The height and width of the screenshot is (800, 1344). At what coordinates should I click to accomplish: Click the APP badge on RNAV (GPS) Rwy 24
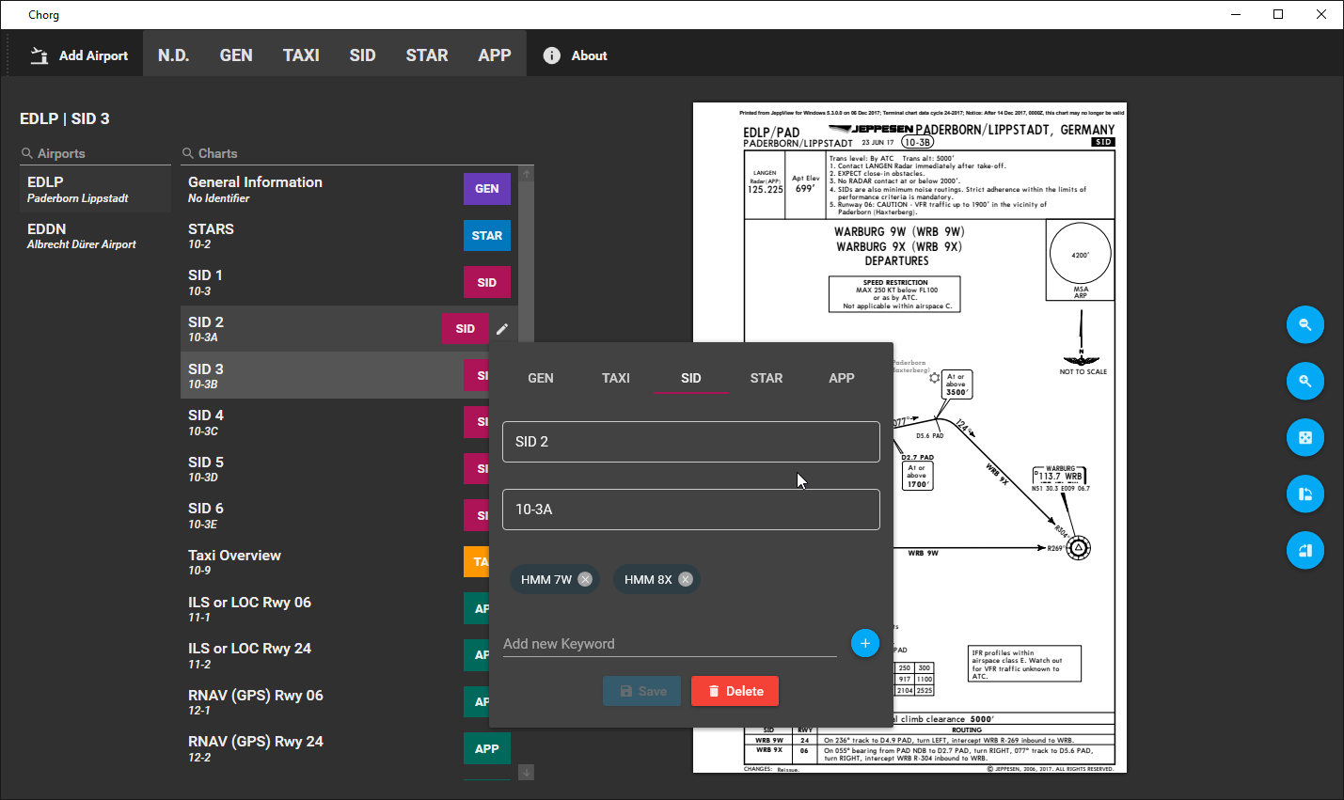(487, 748)
